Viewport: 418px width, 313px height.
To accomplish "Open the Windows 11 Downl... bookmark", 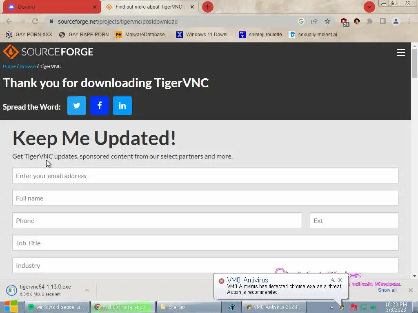I will [x=204, y=35].
